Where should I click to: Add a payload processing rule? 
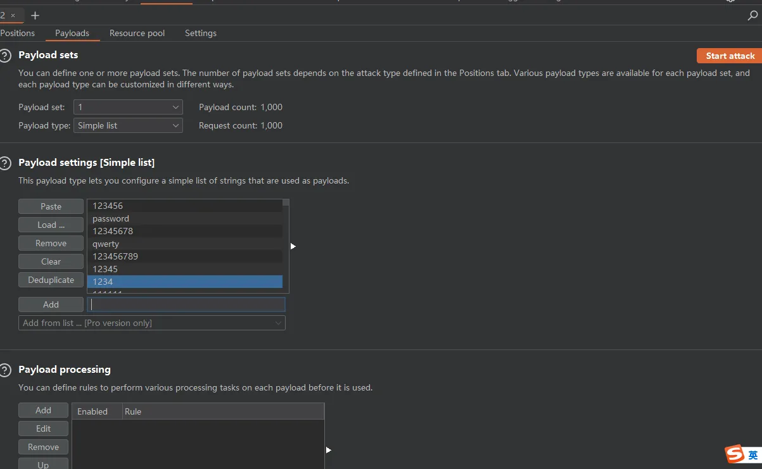(43, 410)
